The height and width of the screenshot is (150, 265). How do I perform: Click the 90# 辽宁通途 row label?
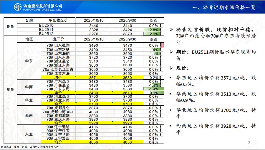(x=58, y=127)
